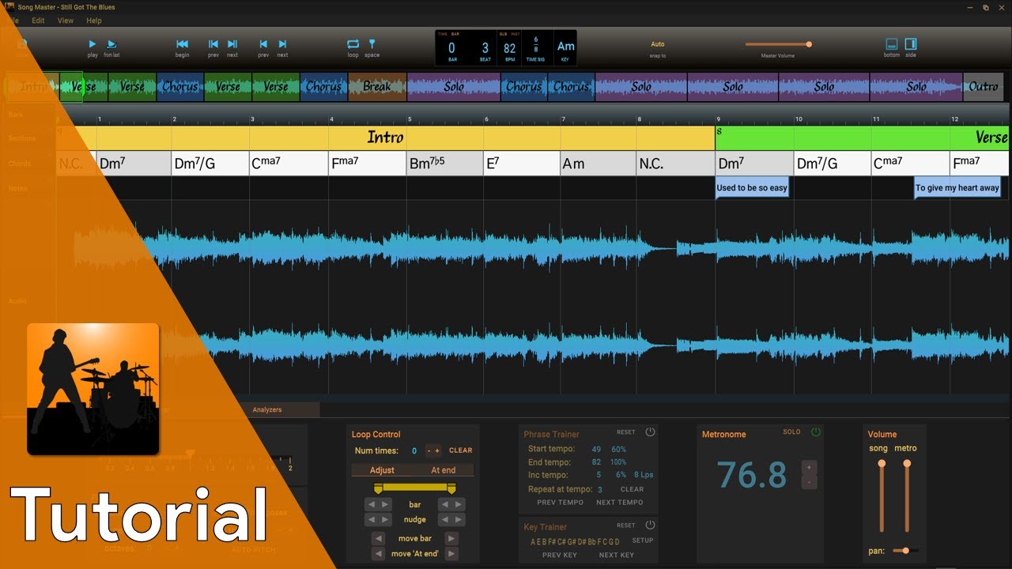Open the Help menu
Screen dimensions: 1012x569
tap(94, 21)
